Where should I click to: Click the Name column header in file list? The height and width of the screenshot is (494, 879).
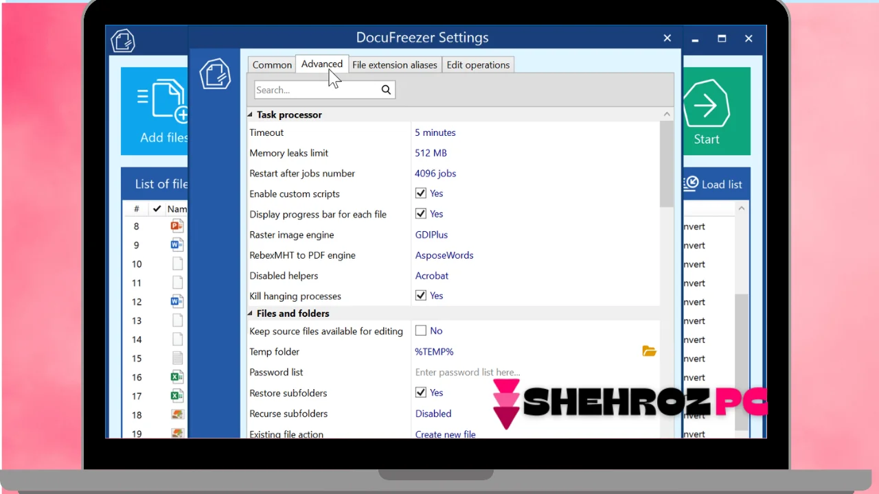tap(176, 209)
